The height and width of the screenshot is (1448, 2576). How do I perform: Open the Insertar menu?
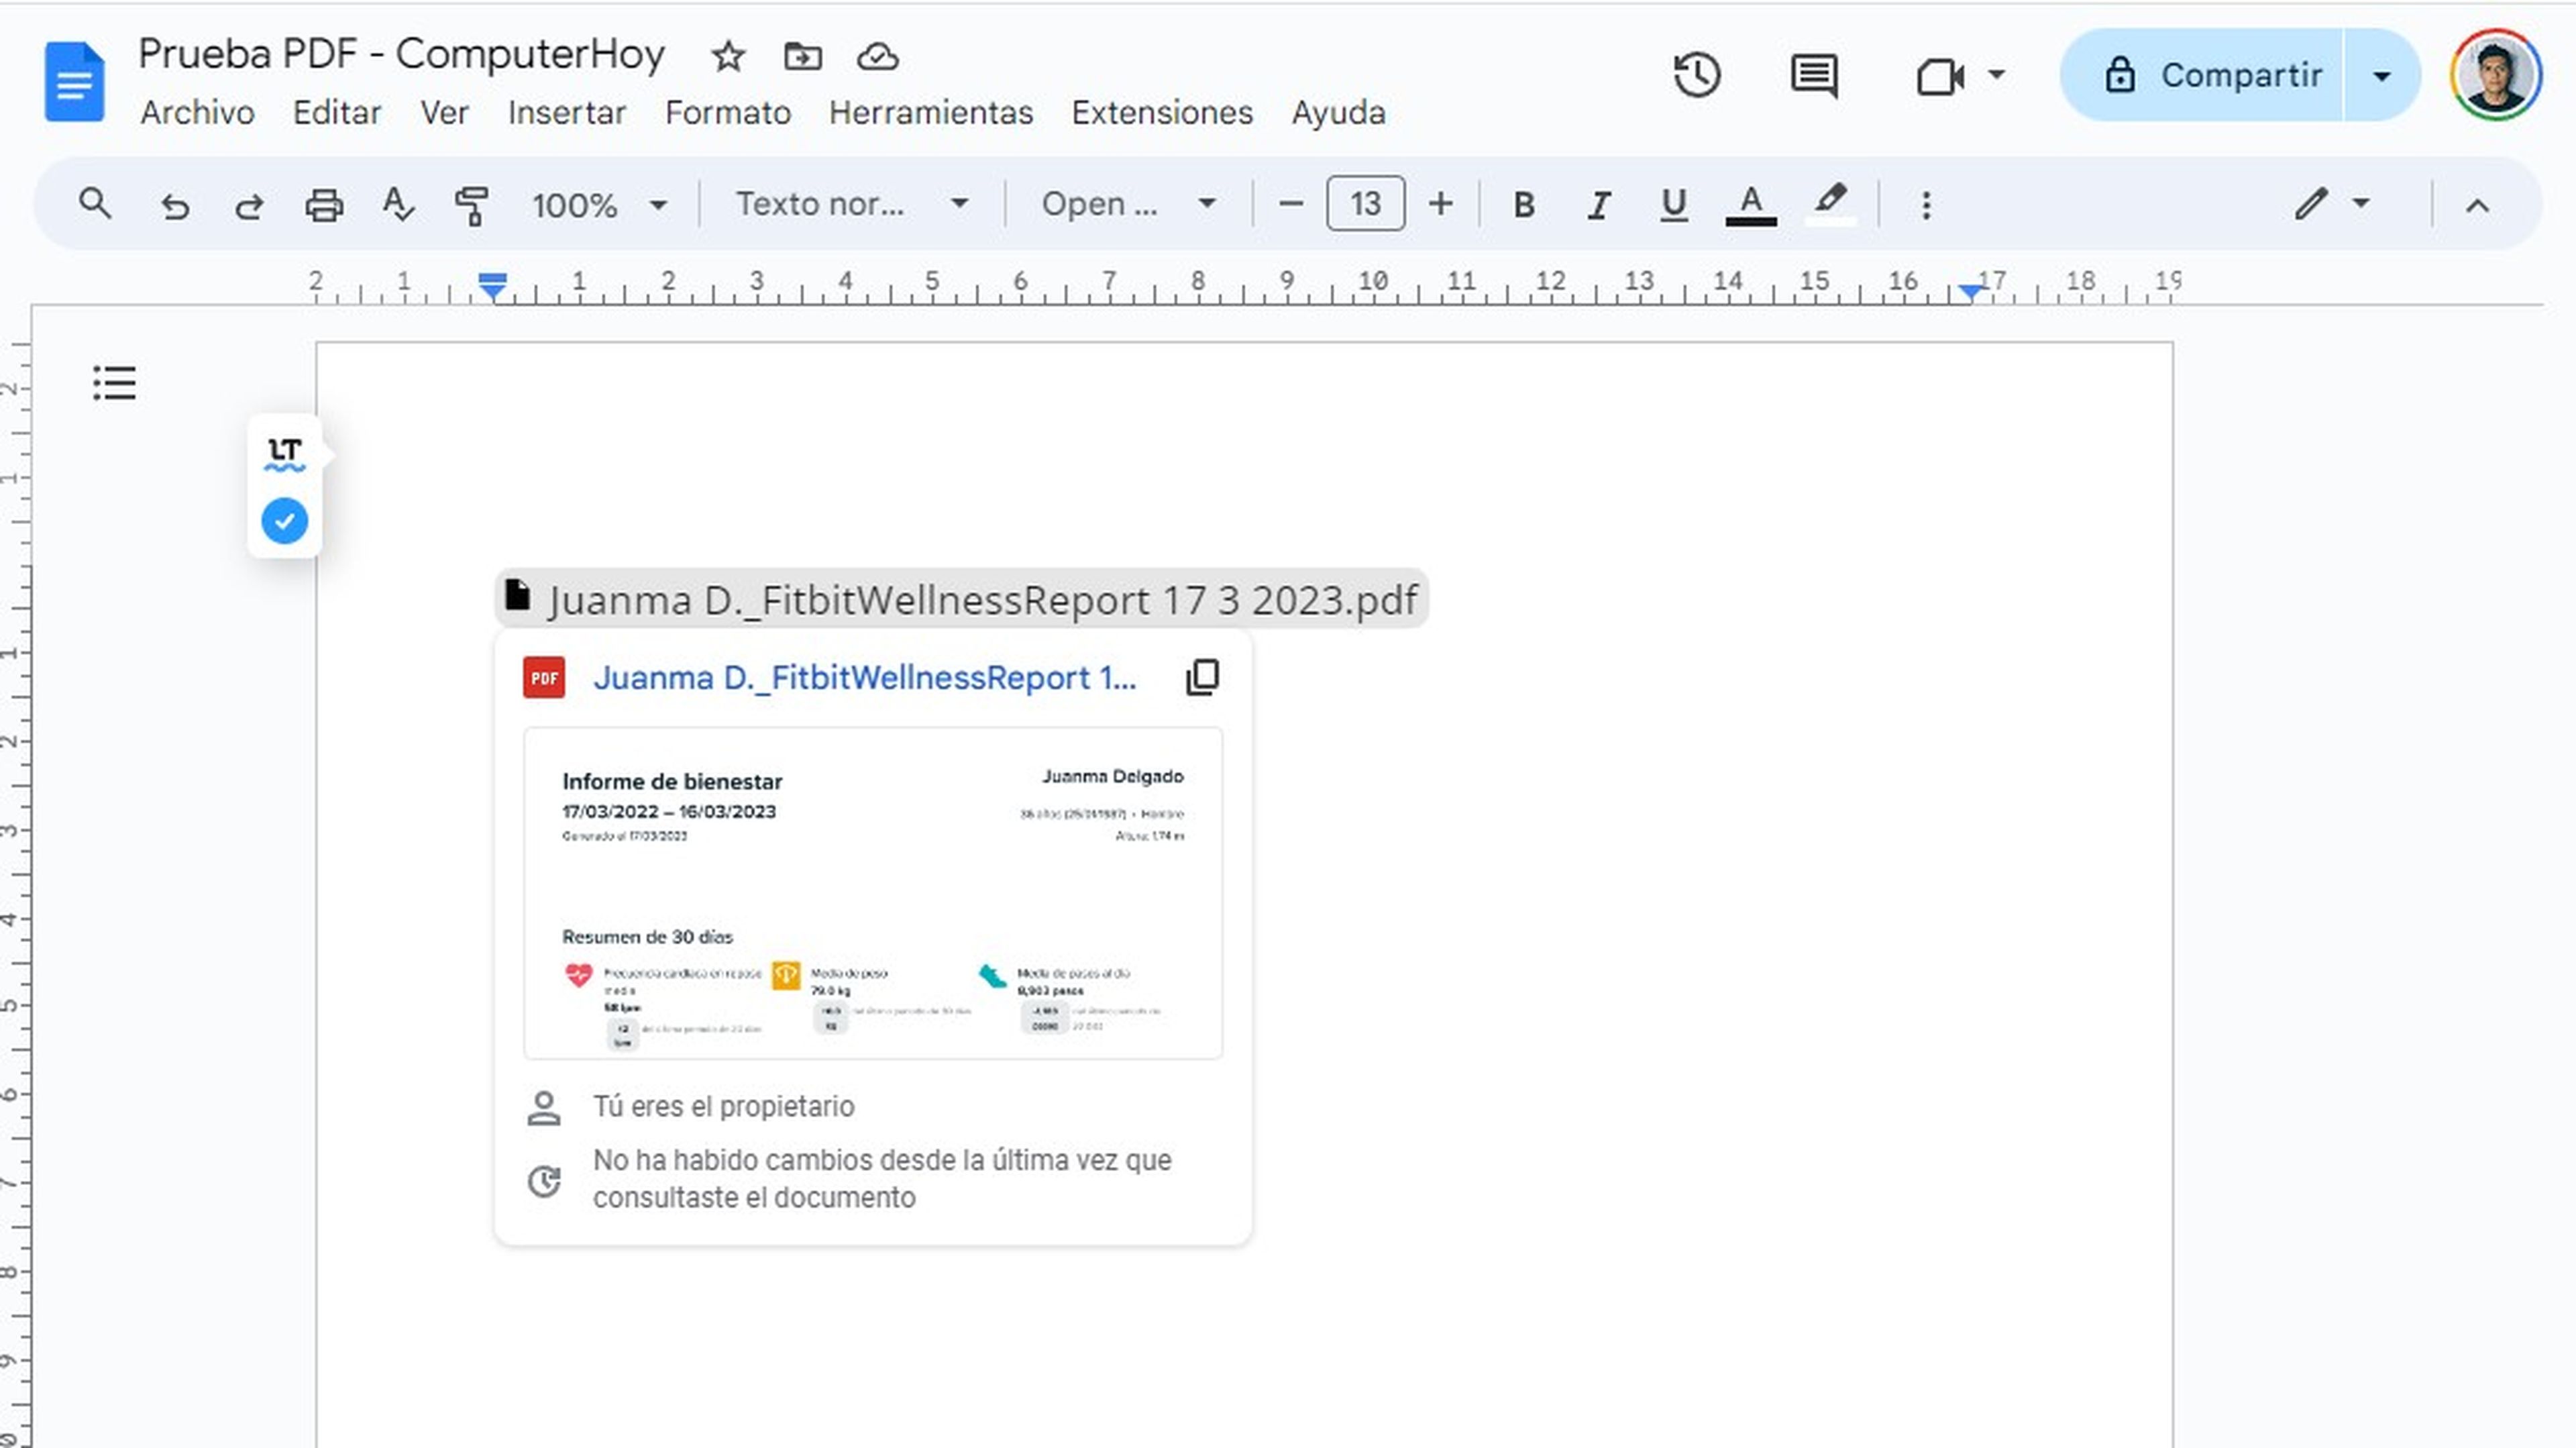(x=567, y=112)
